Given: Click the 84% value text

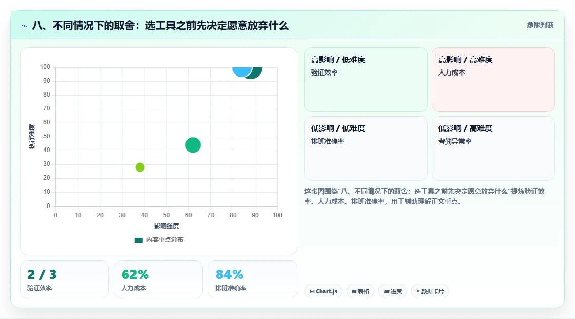Looking at the screenshot, I should tap(229, 275).
